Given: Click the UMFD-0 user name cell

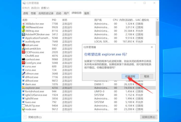Looking at the screenshot, I should point(99,91).
